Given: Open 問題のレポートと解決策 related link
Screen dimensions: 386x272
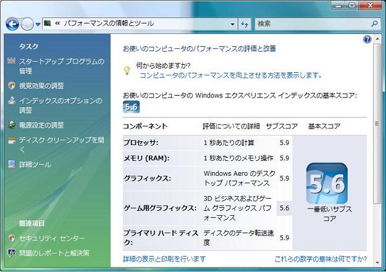Looking at the screenshot, I should 54,253.
